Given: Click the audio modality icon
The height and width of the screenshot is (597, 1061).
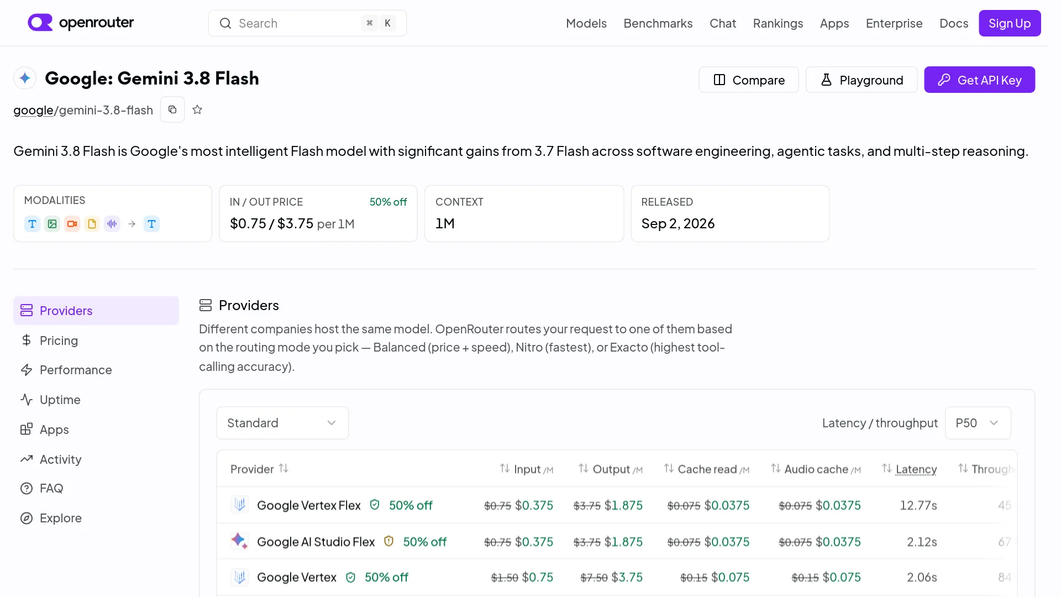Looking at the screenshot, I should click(112, 224).
